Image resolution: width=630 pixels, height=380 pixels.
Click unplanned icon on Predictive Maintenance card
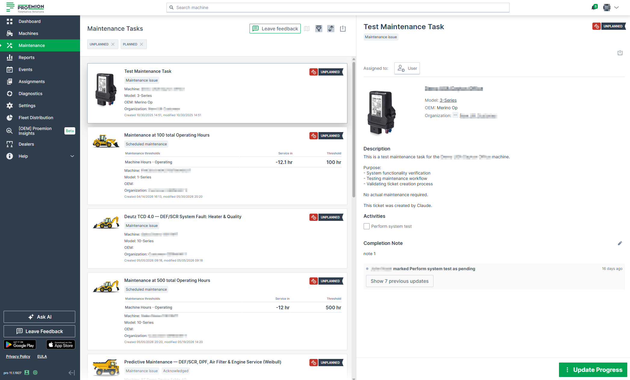(313, 363)
